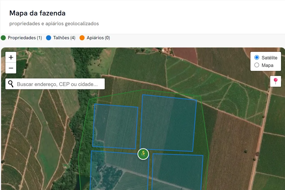The width and height of the screenshot is (285, 190).
Task: Click the green Propriedades legend dot
Action: (3, 38)
